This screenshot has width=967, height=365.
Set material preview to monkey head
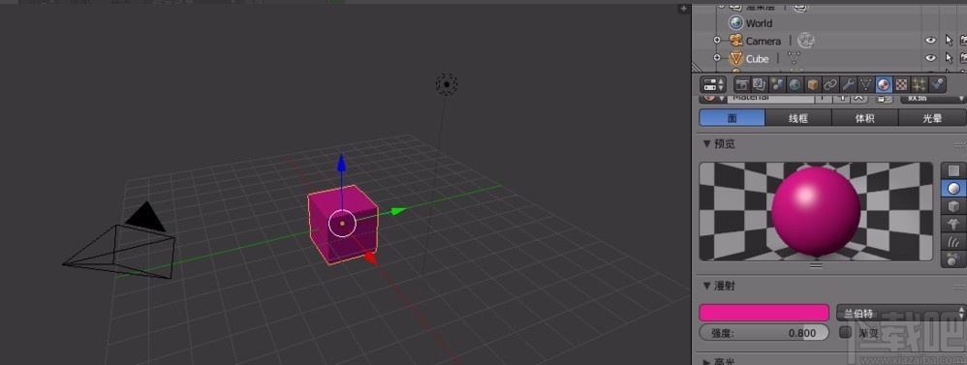pos(953,224)
